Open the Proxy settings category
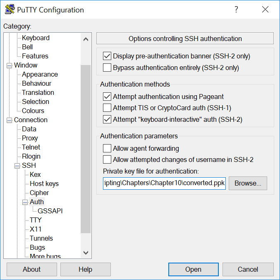Image resolution: width=280 pixels, height=280 pixels. [x=30, y=138]
